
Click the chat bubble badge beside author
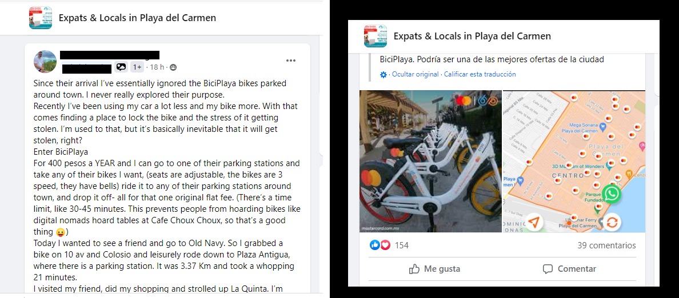click(x=121, y=67)
